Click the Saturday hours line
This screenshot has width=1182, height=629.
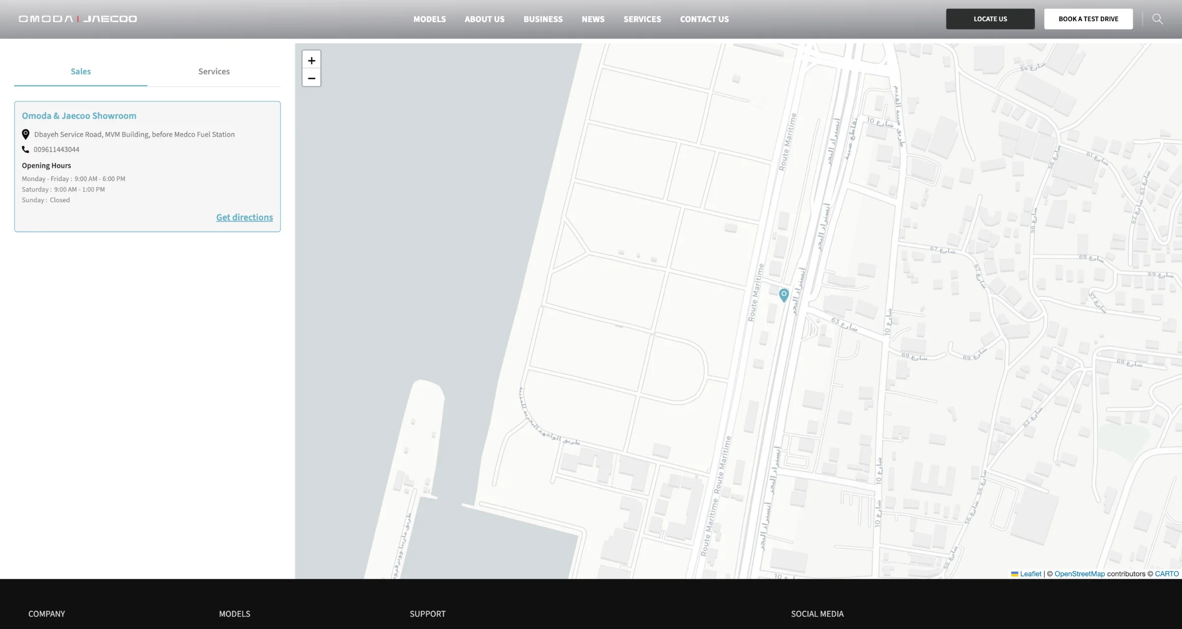[63, 189]
